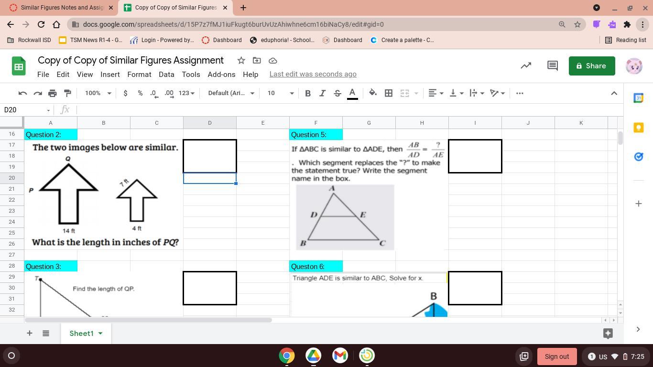The height and width of the screenshot is (367, 653).
Task: Open Google Calendar side panel
Action: tap(639, 98)
